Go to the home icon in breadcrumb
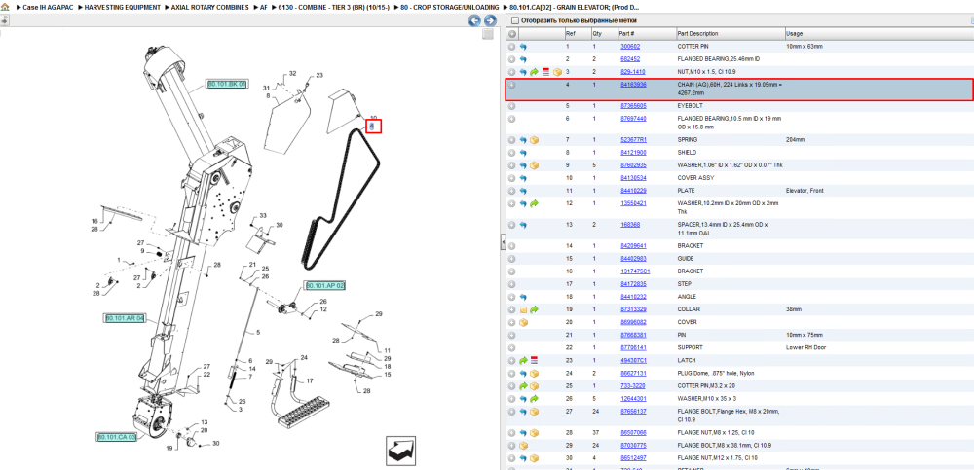This screenshot has height=470, width=974. point(6,7)
